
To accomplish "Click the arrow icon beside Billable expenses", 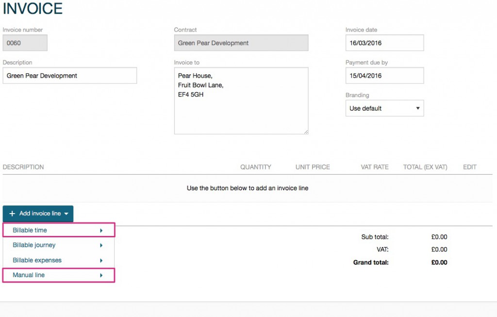I will click(101, 260).
